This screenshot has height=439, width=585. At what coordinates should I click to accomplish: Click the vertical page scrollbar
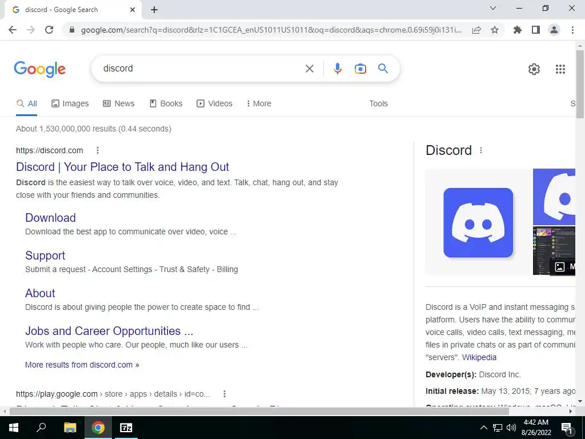pos(580,85)
